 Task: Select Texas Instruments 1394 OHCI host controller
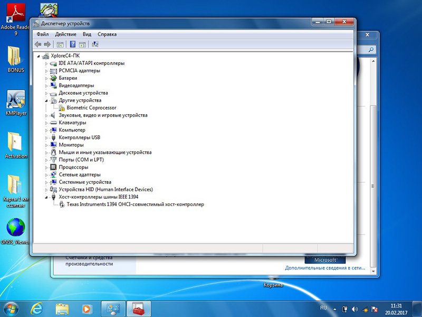135,204
